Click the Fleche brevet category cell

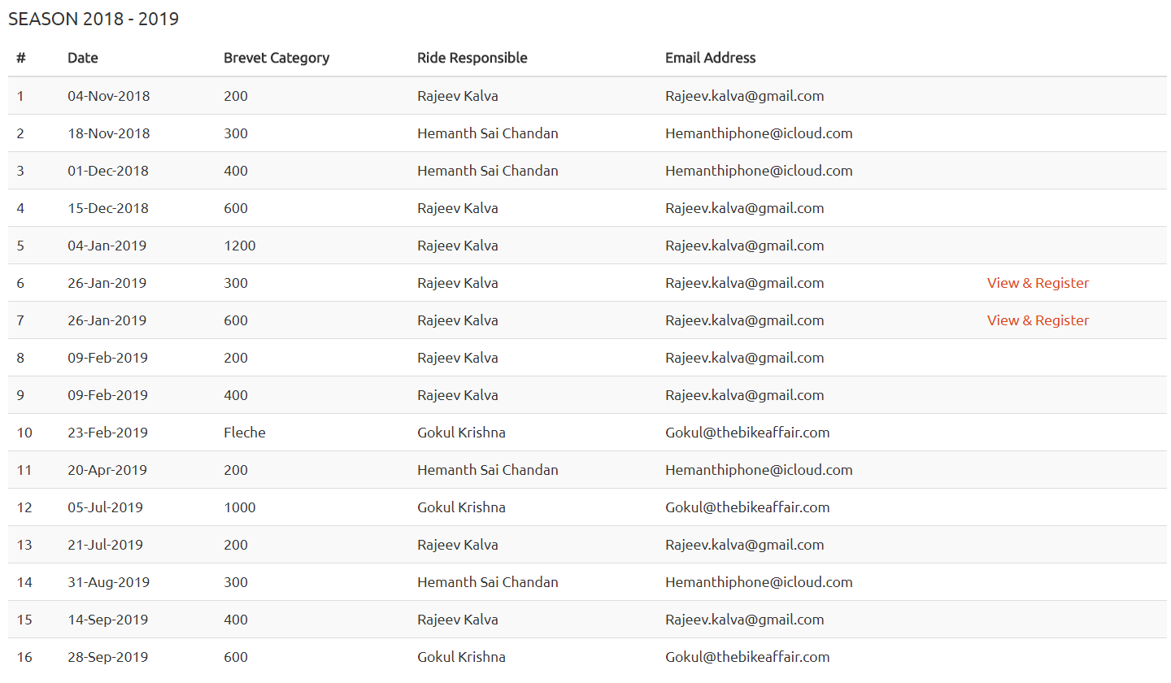[x=245, y=433]
